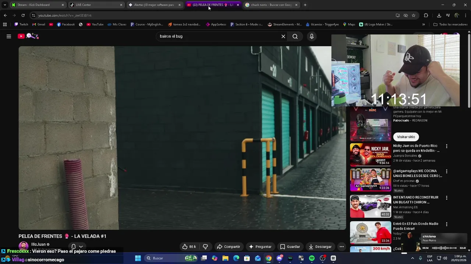Run the search with the magnifier icon
471x264 pixels.
click(x=295, y=36)
